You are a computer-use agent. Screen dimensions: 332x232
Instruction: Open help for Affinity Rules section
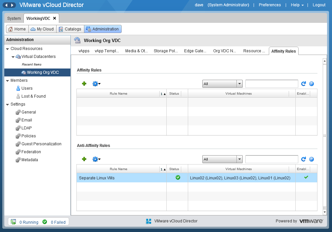(311, 84)
